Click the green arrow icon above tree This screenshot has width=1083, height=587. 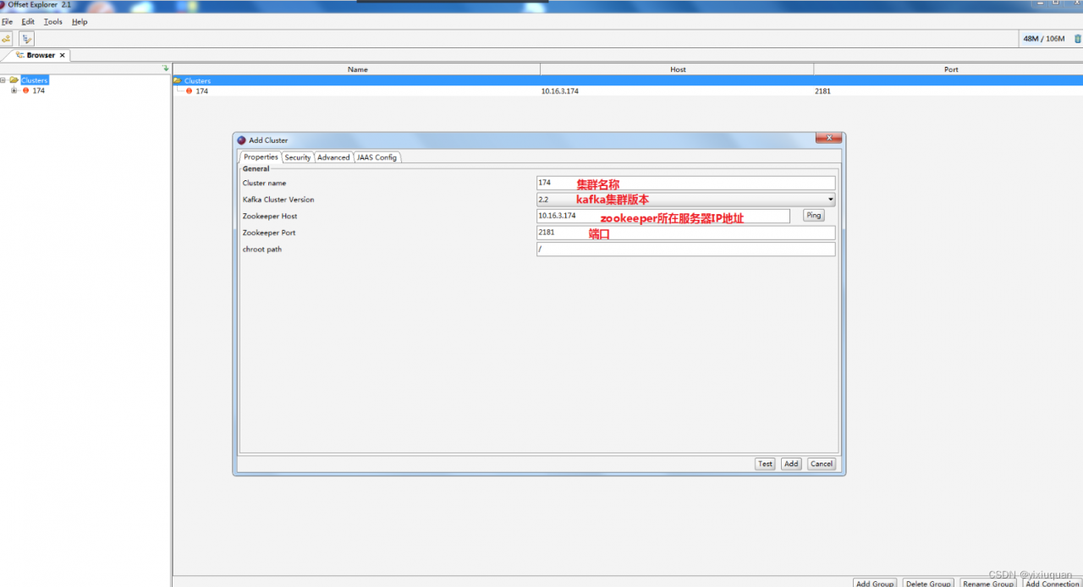coord(166,69)
